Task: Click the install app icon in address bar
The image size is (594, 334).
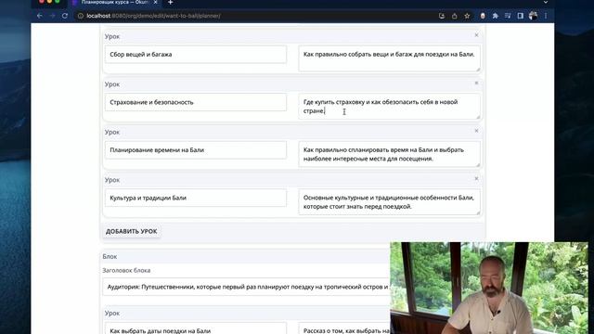Action: [442, 16]
